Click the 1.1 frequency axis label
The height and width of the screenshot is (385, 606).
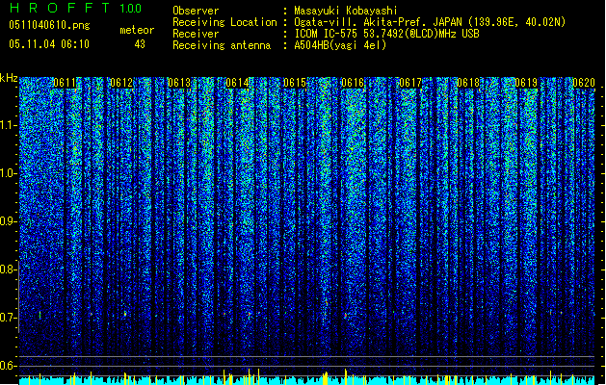[8, 125]
